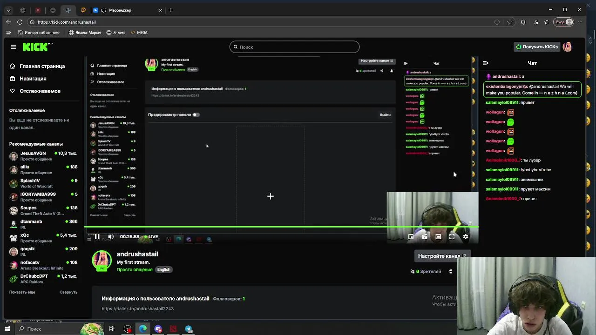Open Telegram from the taskbar

(189, 329)
